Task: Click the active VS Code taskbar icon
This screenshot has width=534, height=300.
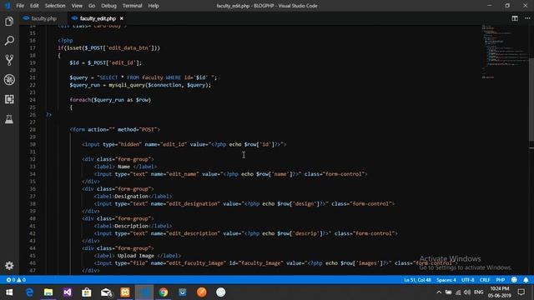Action: [x=144, y=292]
